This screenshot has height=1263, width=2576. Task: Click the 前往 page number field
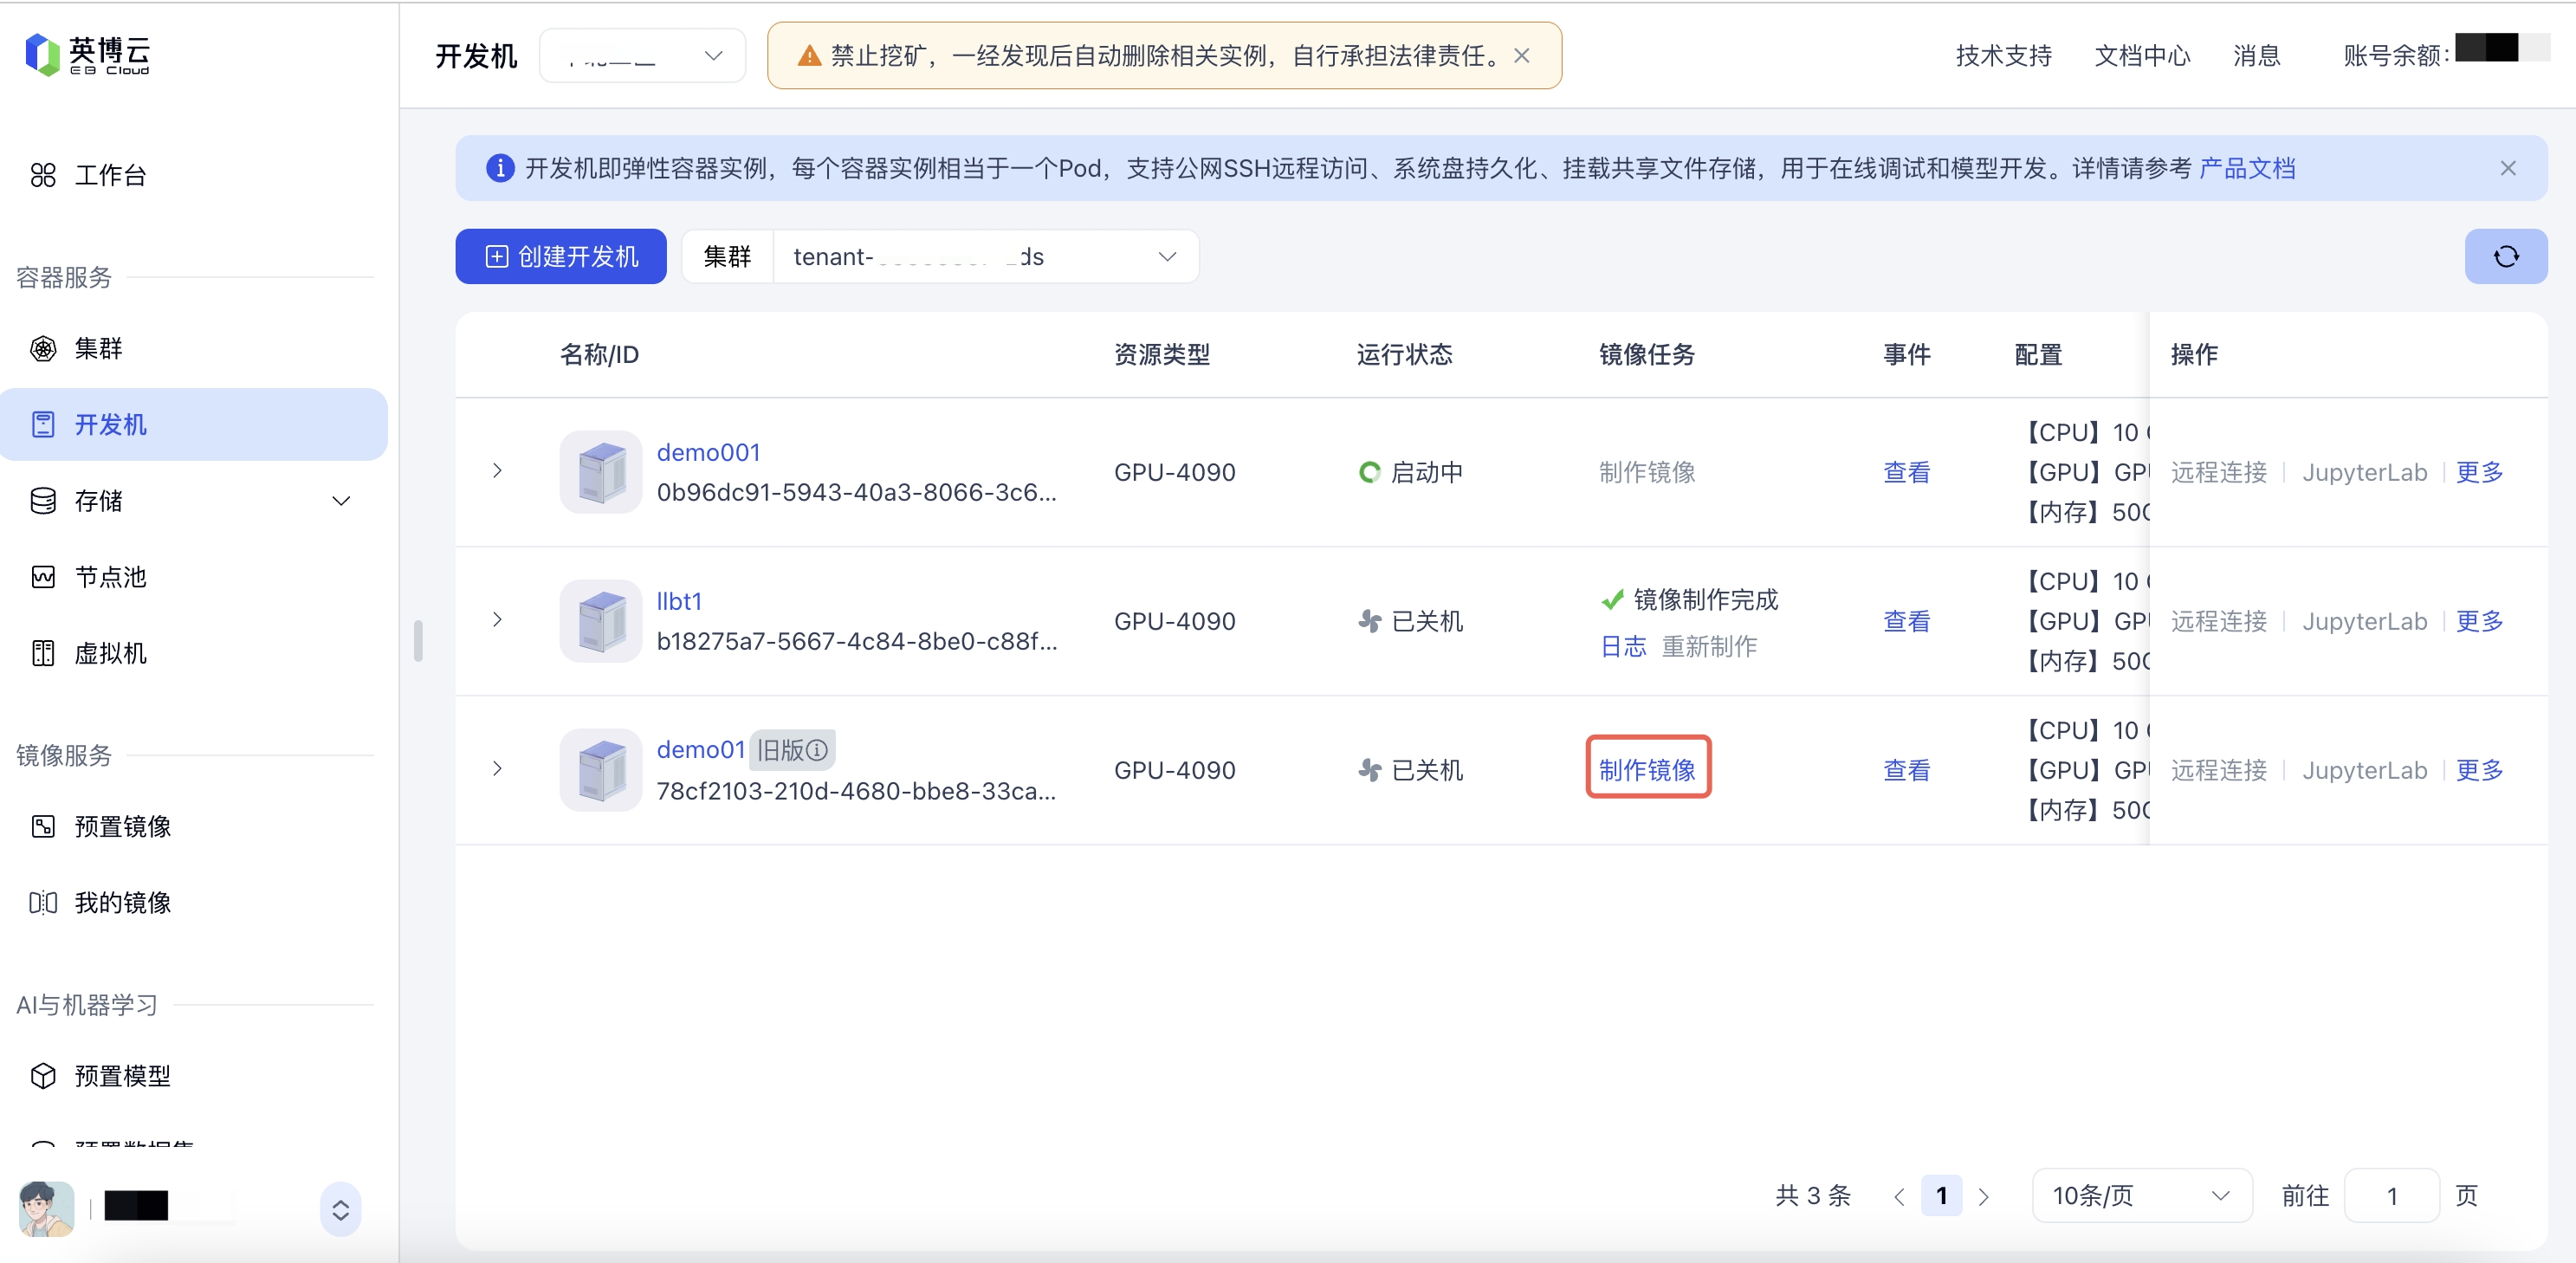coord(2391,1195)
